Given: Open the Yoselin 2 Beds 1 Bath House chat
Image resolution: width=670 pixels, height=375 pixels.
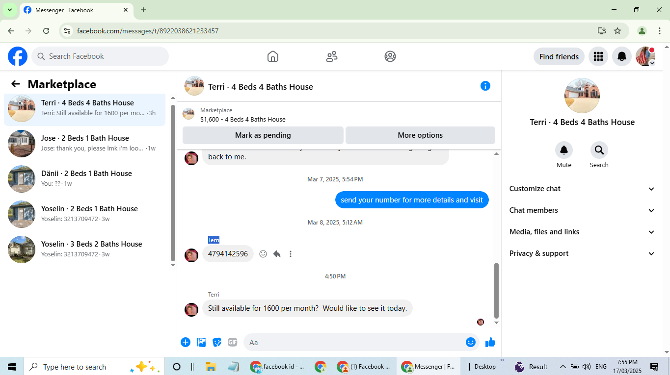Looking at the screenshot, I should coord(84,214).
